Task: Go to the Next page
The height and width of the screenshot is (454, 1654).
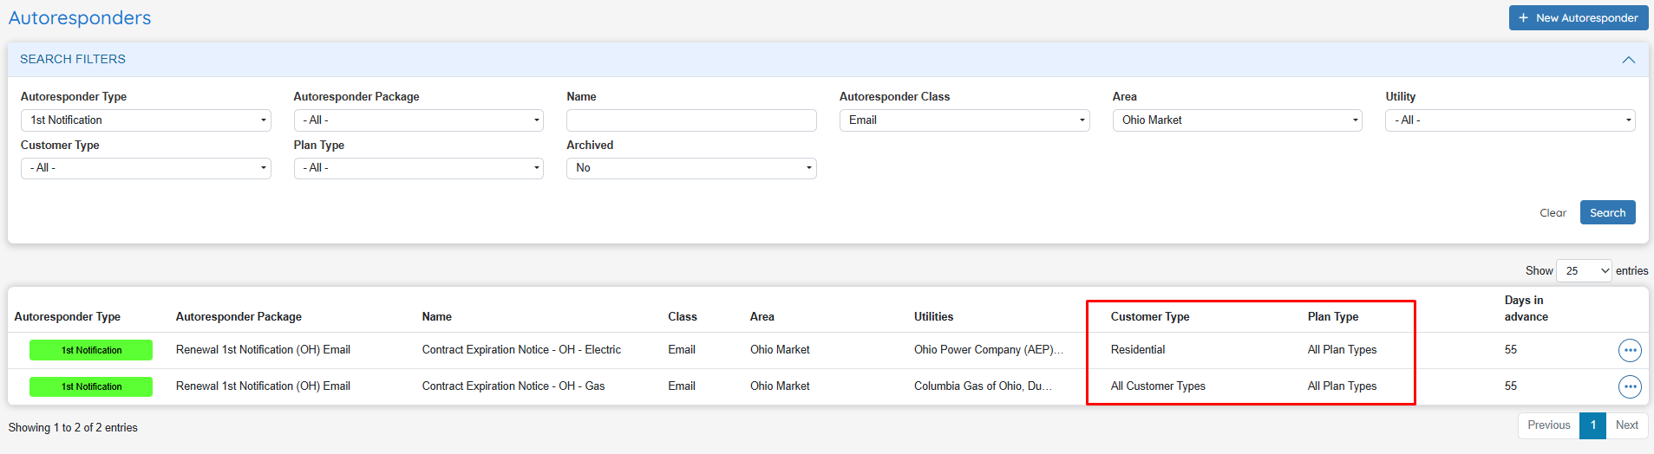Action: coord(1626,425)
